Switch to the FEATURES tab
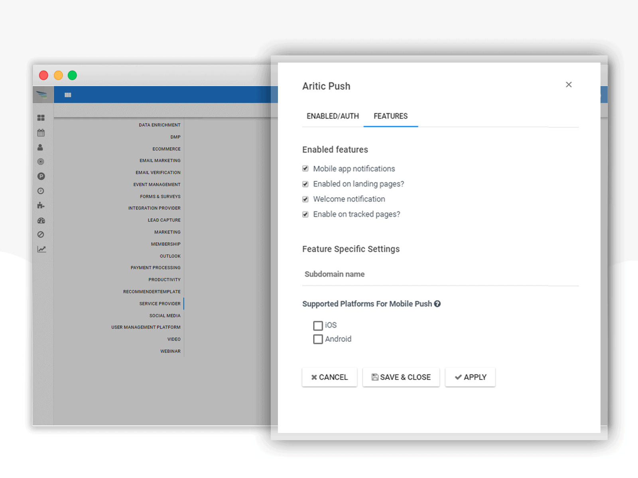The width and height of the screenshot is (638, 478). click(x=391, y=116)
